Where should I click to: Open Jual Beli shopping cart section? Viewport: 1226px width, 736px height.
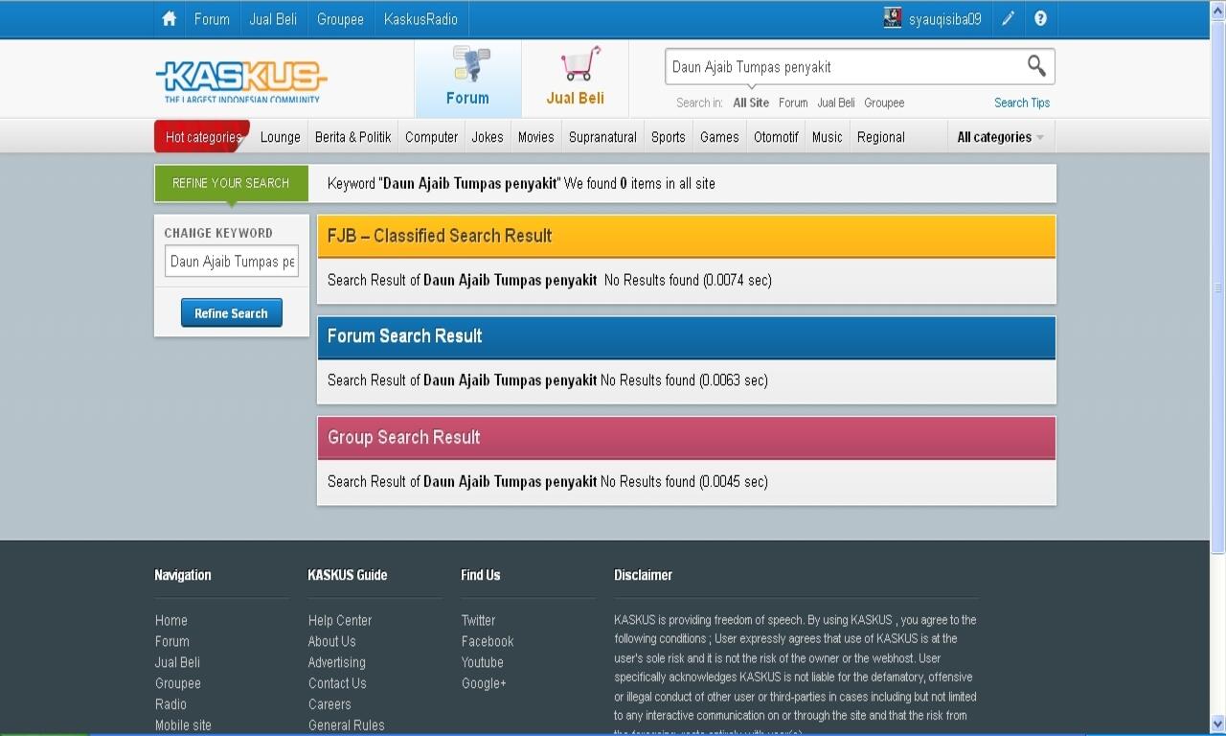point(575,78)
